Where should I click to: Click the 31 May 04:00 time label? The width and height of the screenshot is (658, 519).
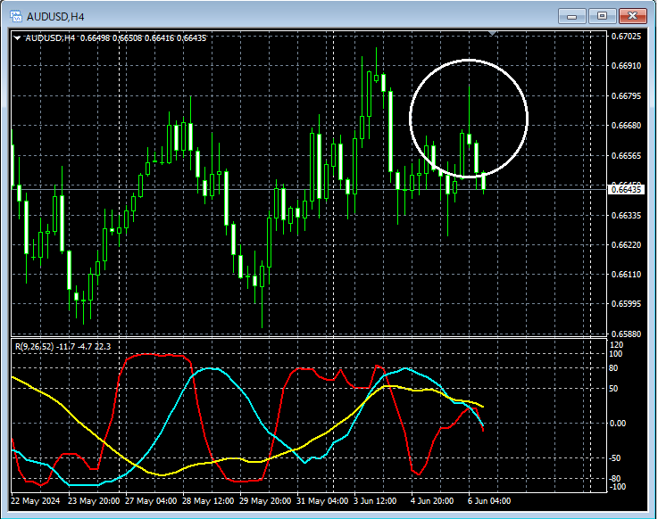click(322, 501)
